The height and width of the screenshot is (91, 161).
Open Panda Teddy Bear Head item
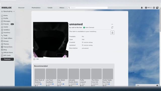[x=108, y=77]
